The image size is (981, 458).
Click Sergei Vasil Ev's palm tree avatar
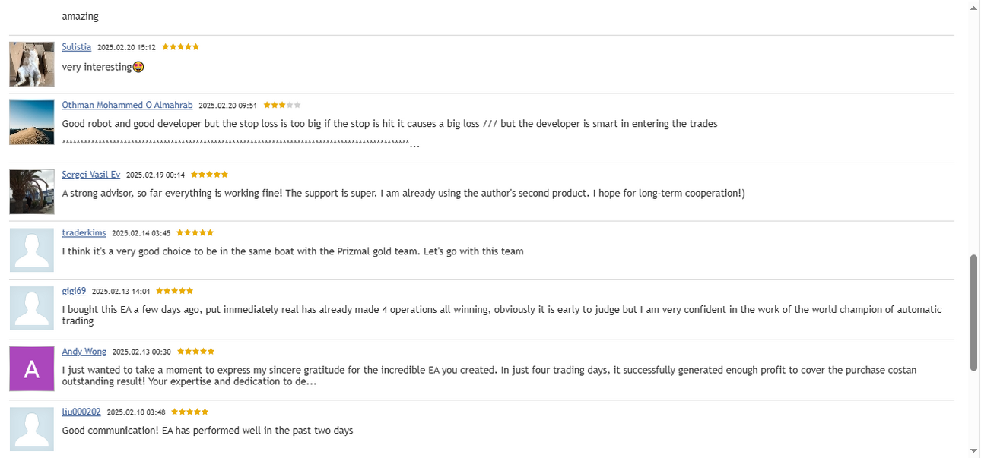coord(32,192)
